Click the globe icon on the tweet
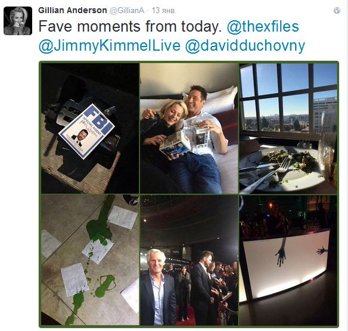This screenshot has width=348, height=331. click(337, 11)
